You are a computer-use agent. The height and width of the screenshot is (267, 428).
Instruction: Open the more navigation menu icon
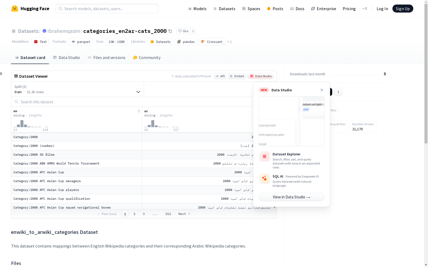pos(365,9)
